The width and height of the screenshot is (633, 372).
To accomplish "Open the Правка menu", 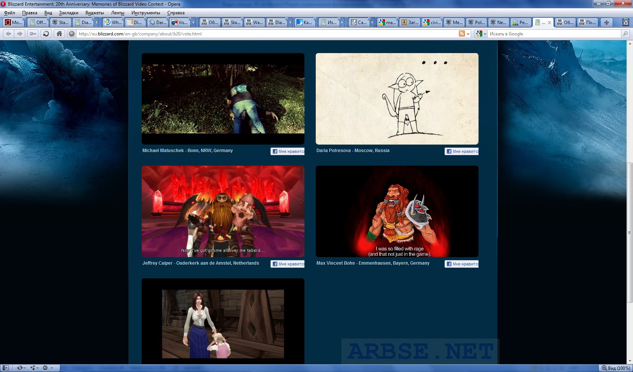I will 30,13.
